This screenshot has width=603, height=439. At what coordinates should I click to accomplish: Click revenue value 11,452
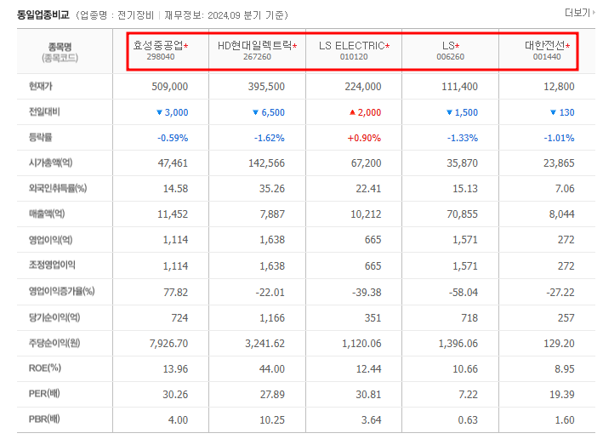(173, 214)
